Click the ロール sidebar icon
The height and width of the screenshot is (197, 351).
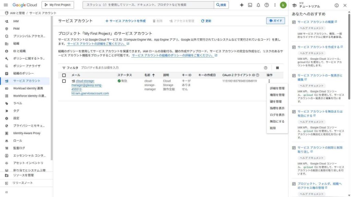(x=7, y=141)
